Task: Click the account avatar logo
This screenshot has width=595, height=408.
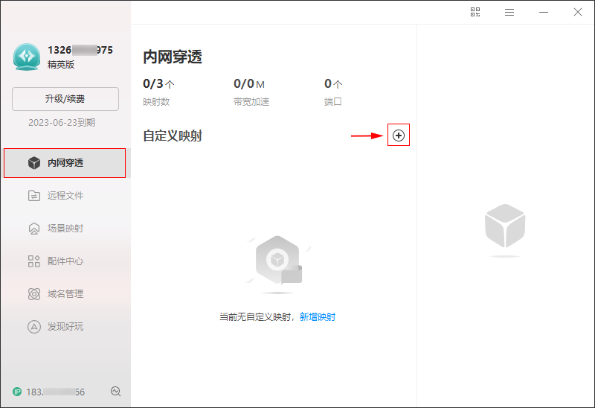Action: 27,57
